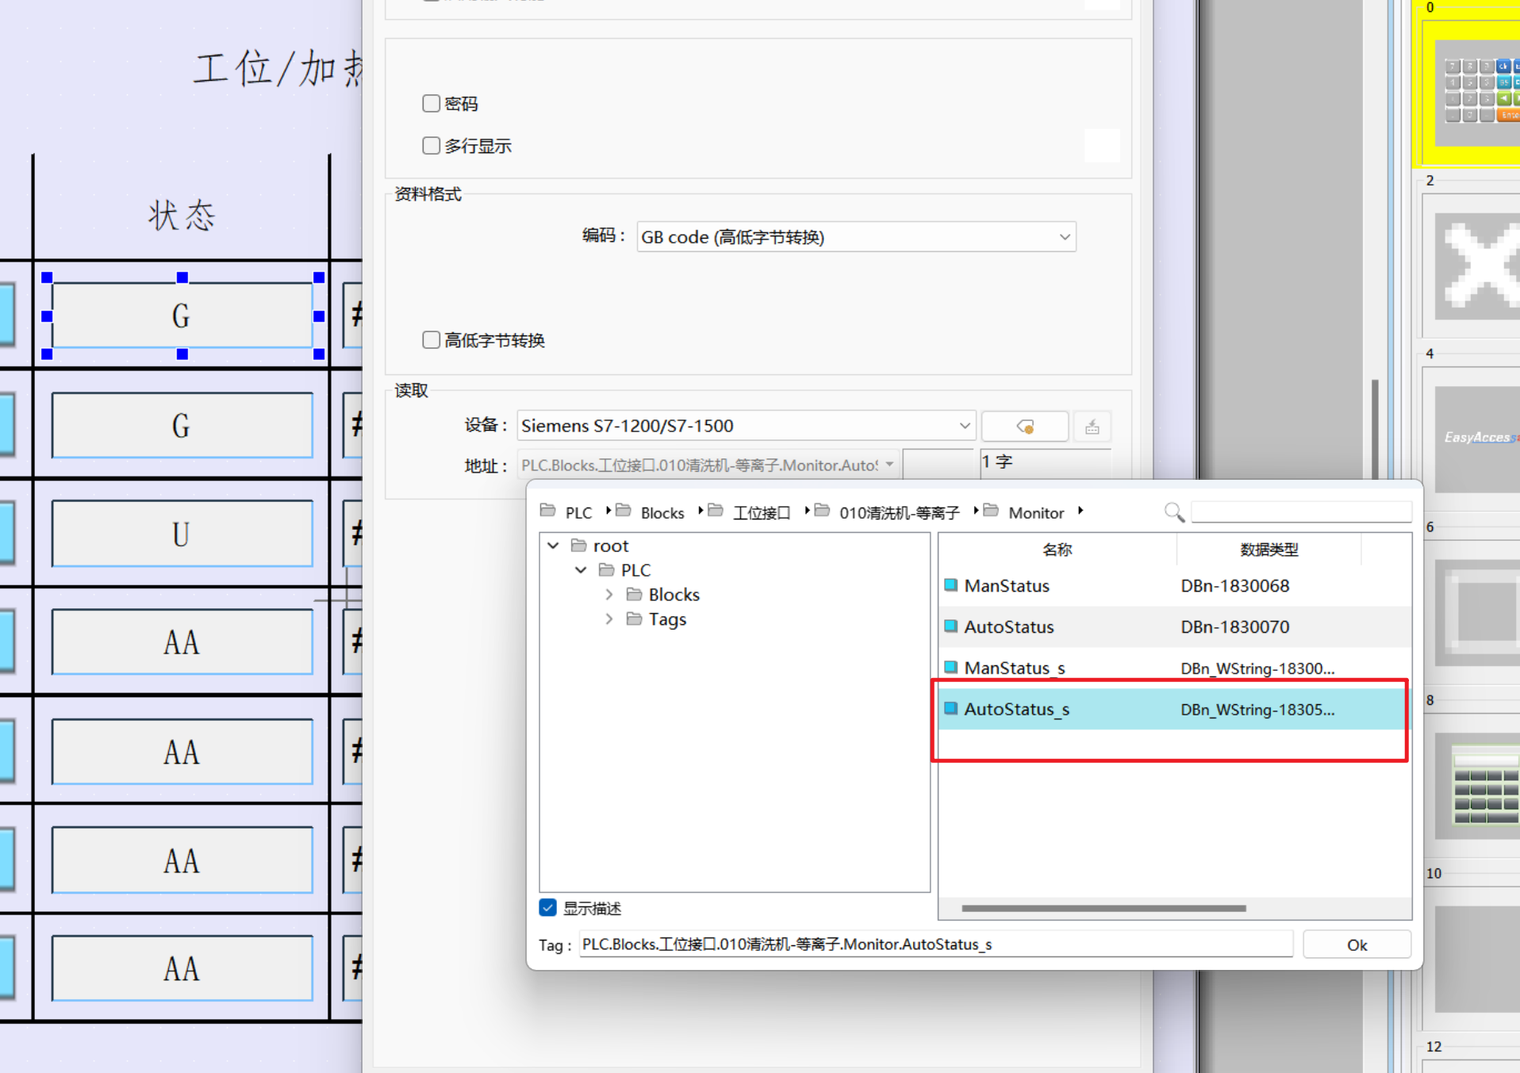1520x1073 pixels.
Task: Enable the 多行显示 checkbox
Action: pos(432,146)
